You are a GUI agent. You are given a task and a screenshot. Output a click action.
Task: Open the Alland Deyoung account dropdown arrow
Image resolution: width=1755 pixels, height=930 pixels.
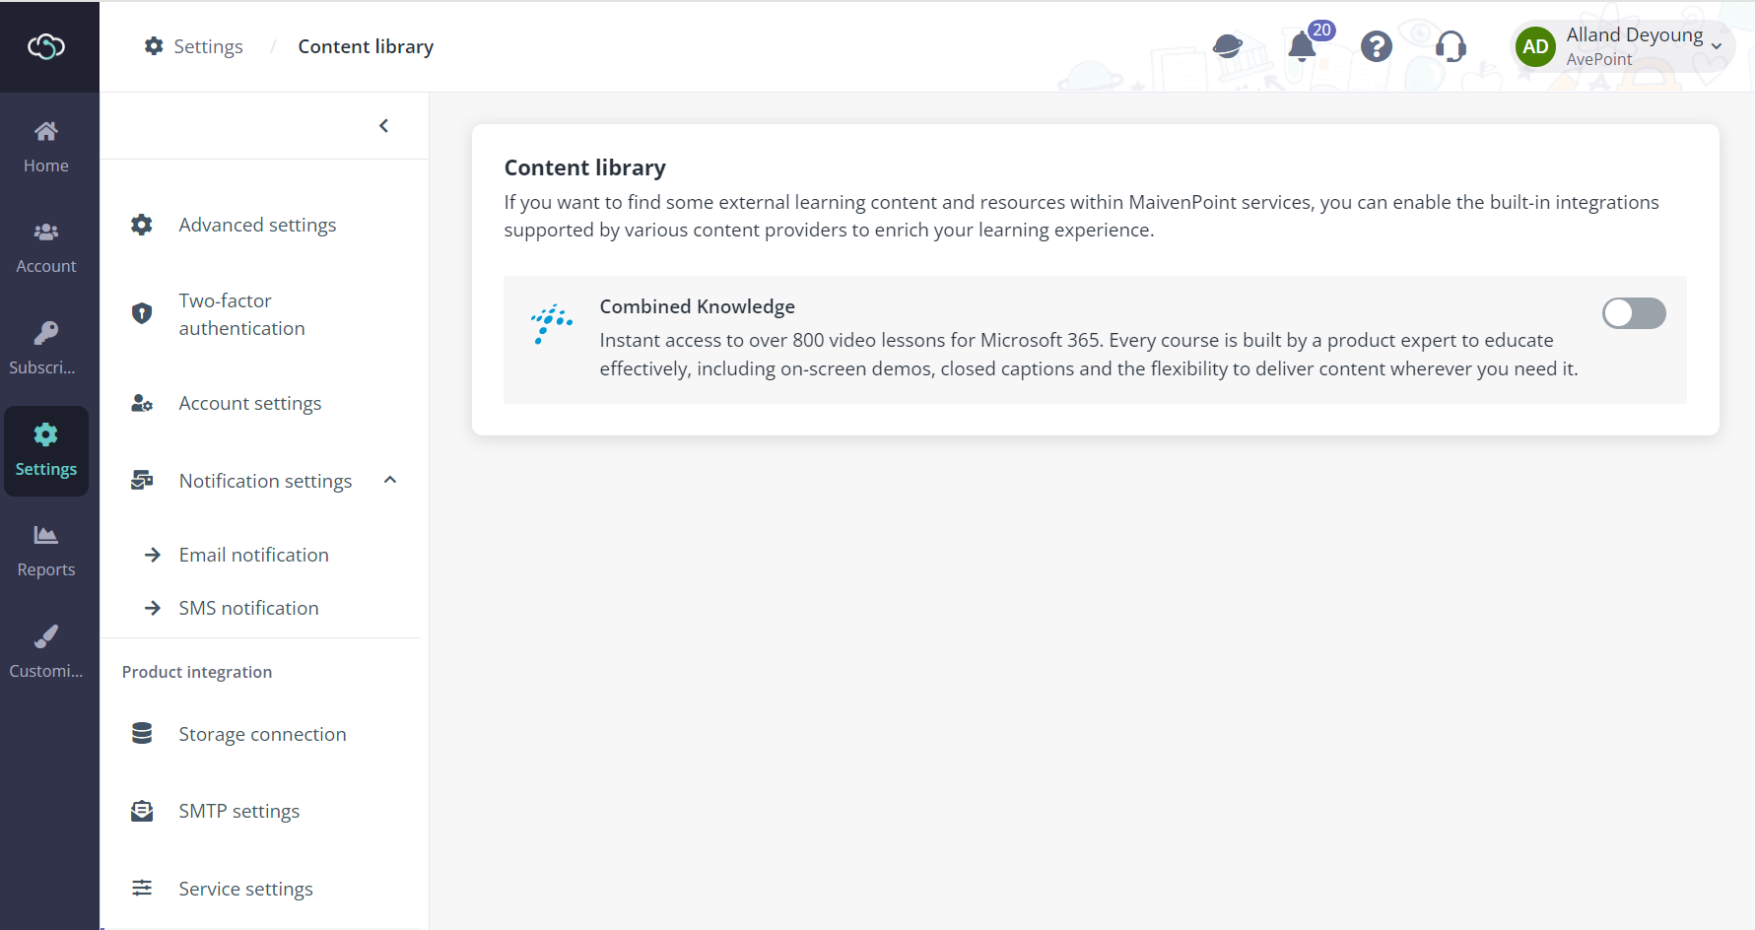tap(1717, 46)
